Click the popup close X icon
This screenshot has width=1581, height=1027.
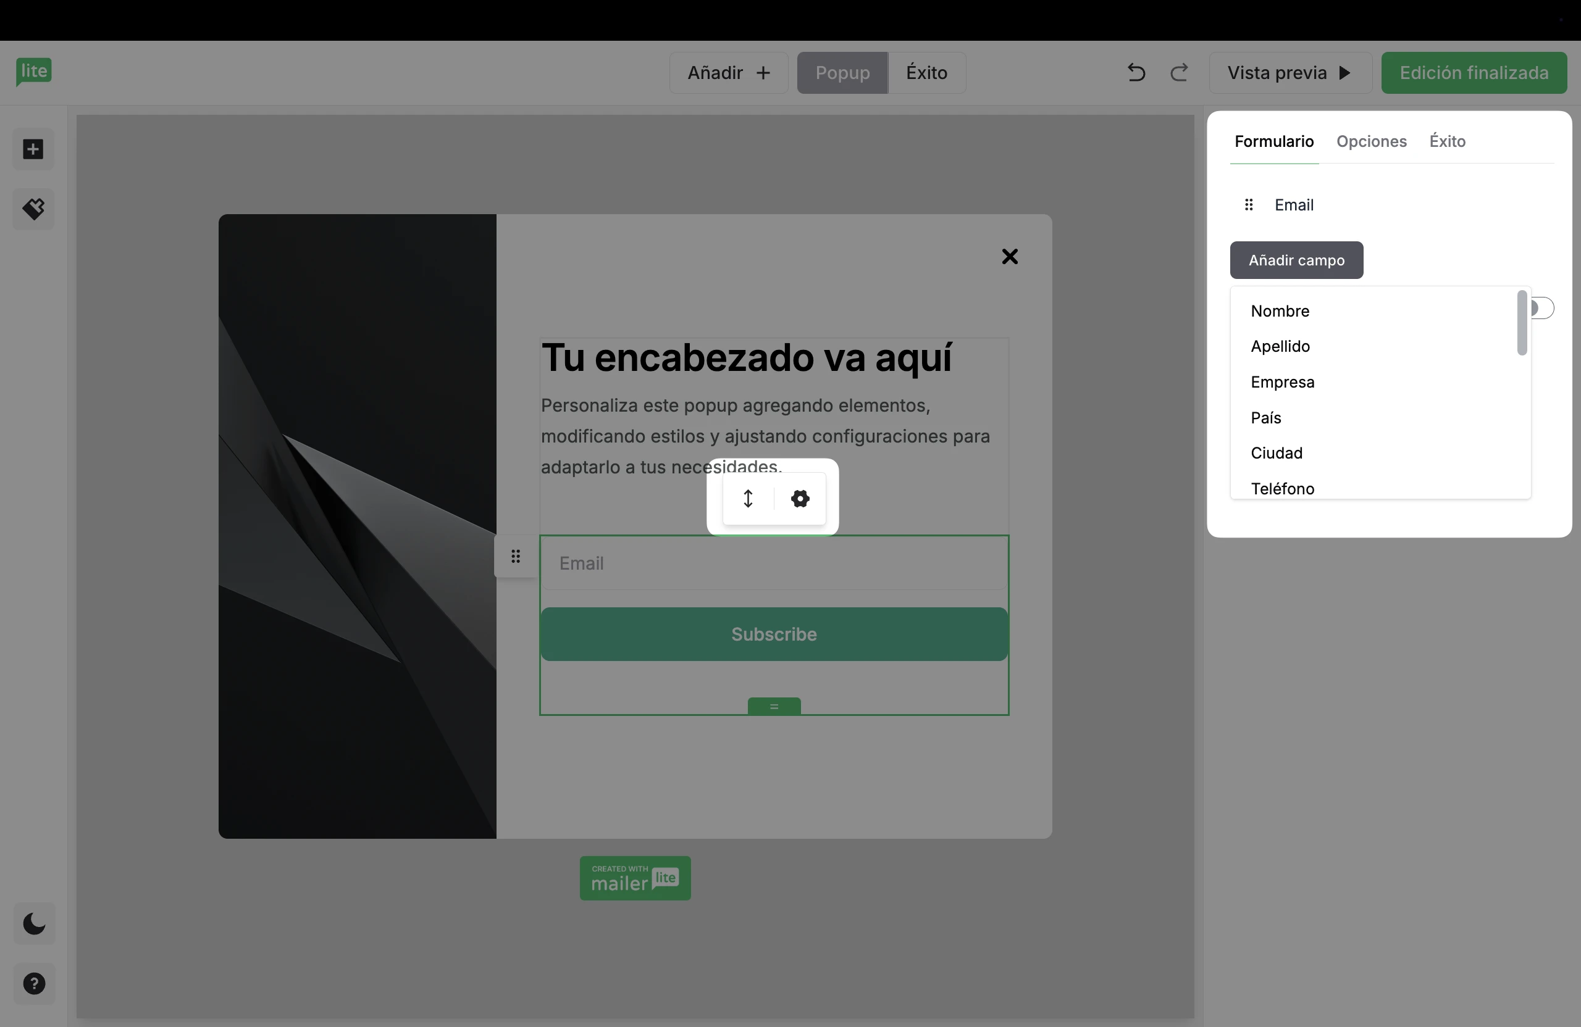(1010, 256)
